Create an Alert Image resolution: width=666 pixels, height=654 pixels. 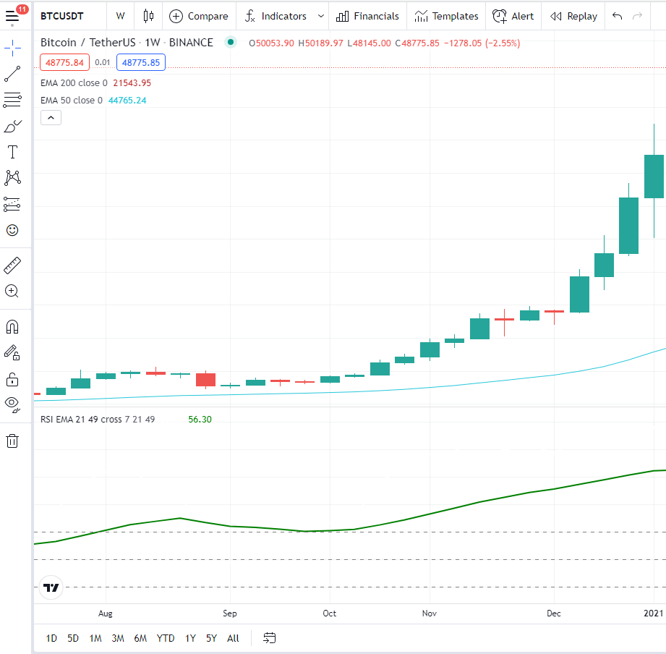[513, 16]
